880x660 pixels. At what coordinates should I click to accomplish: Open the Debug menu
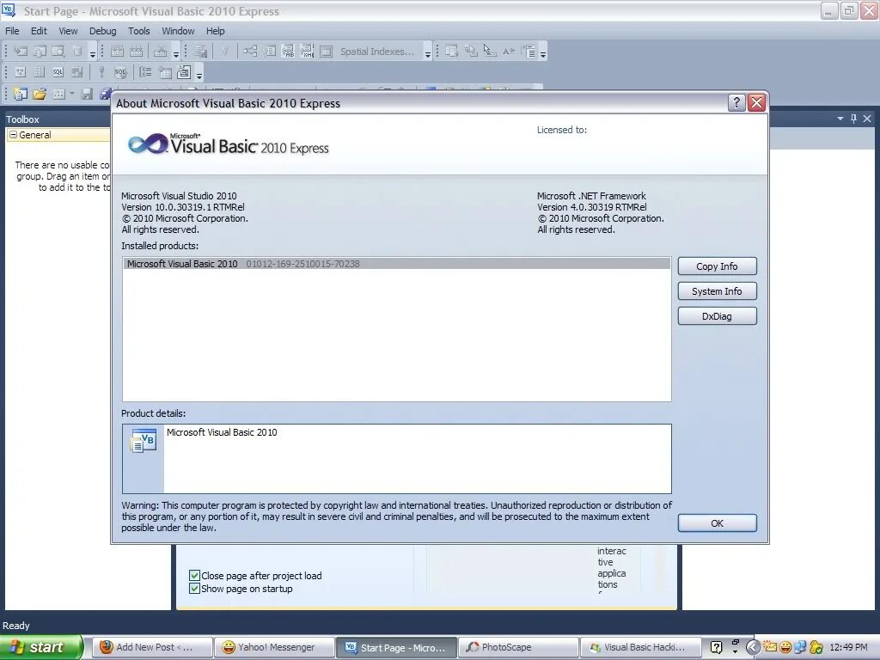(103, 31)
